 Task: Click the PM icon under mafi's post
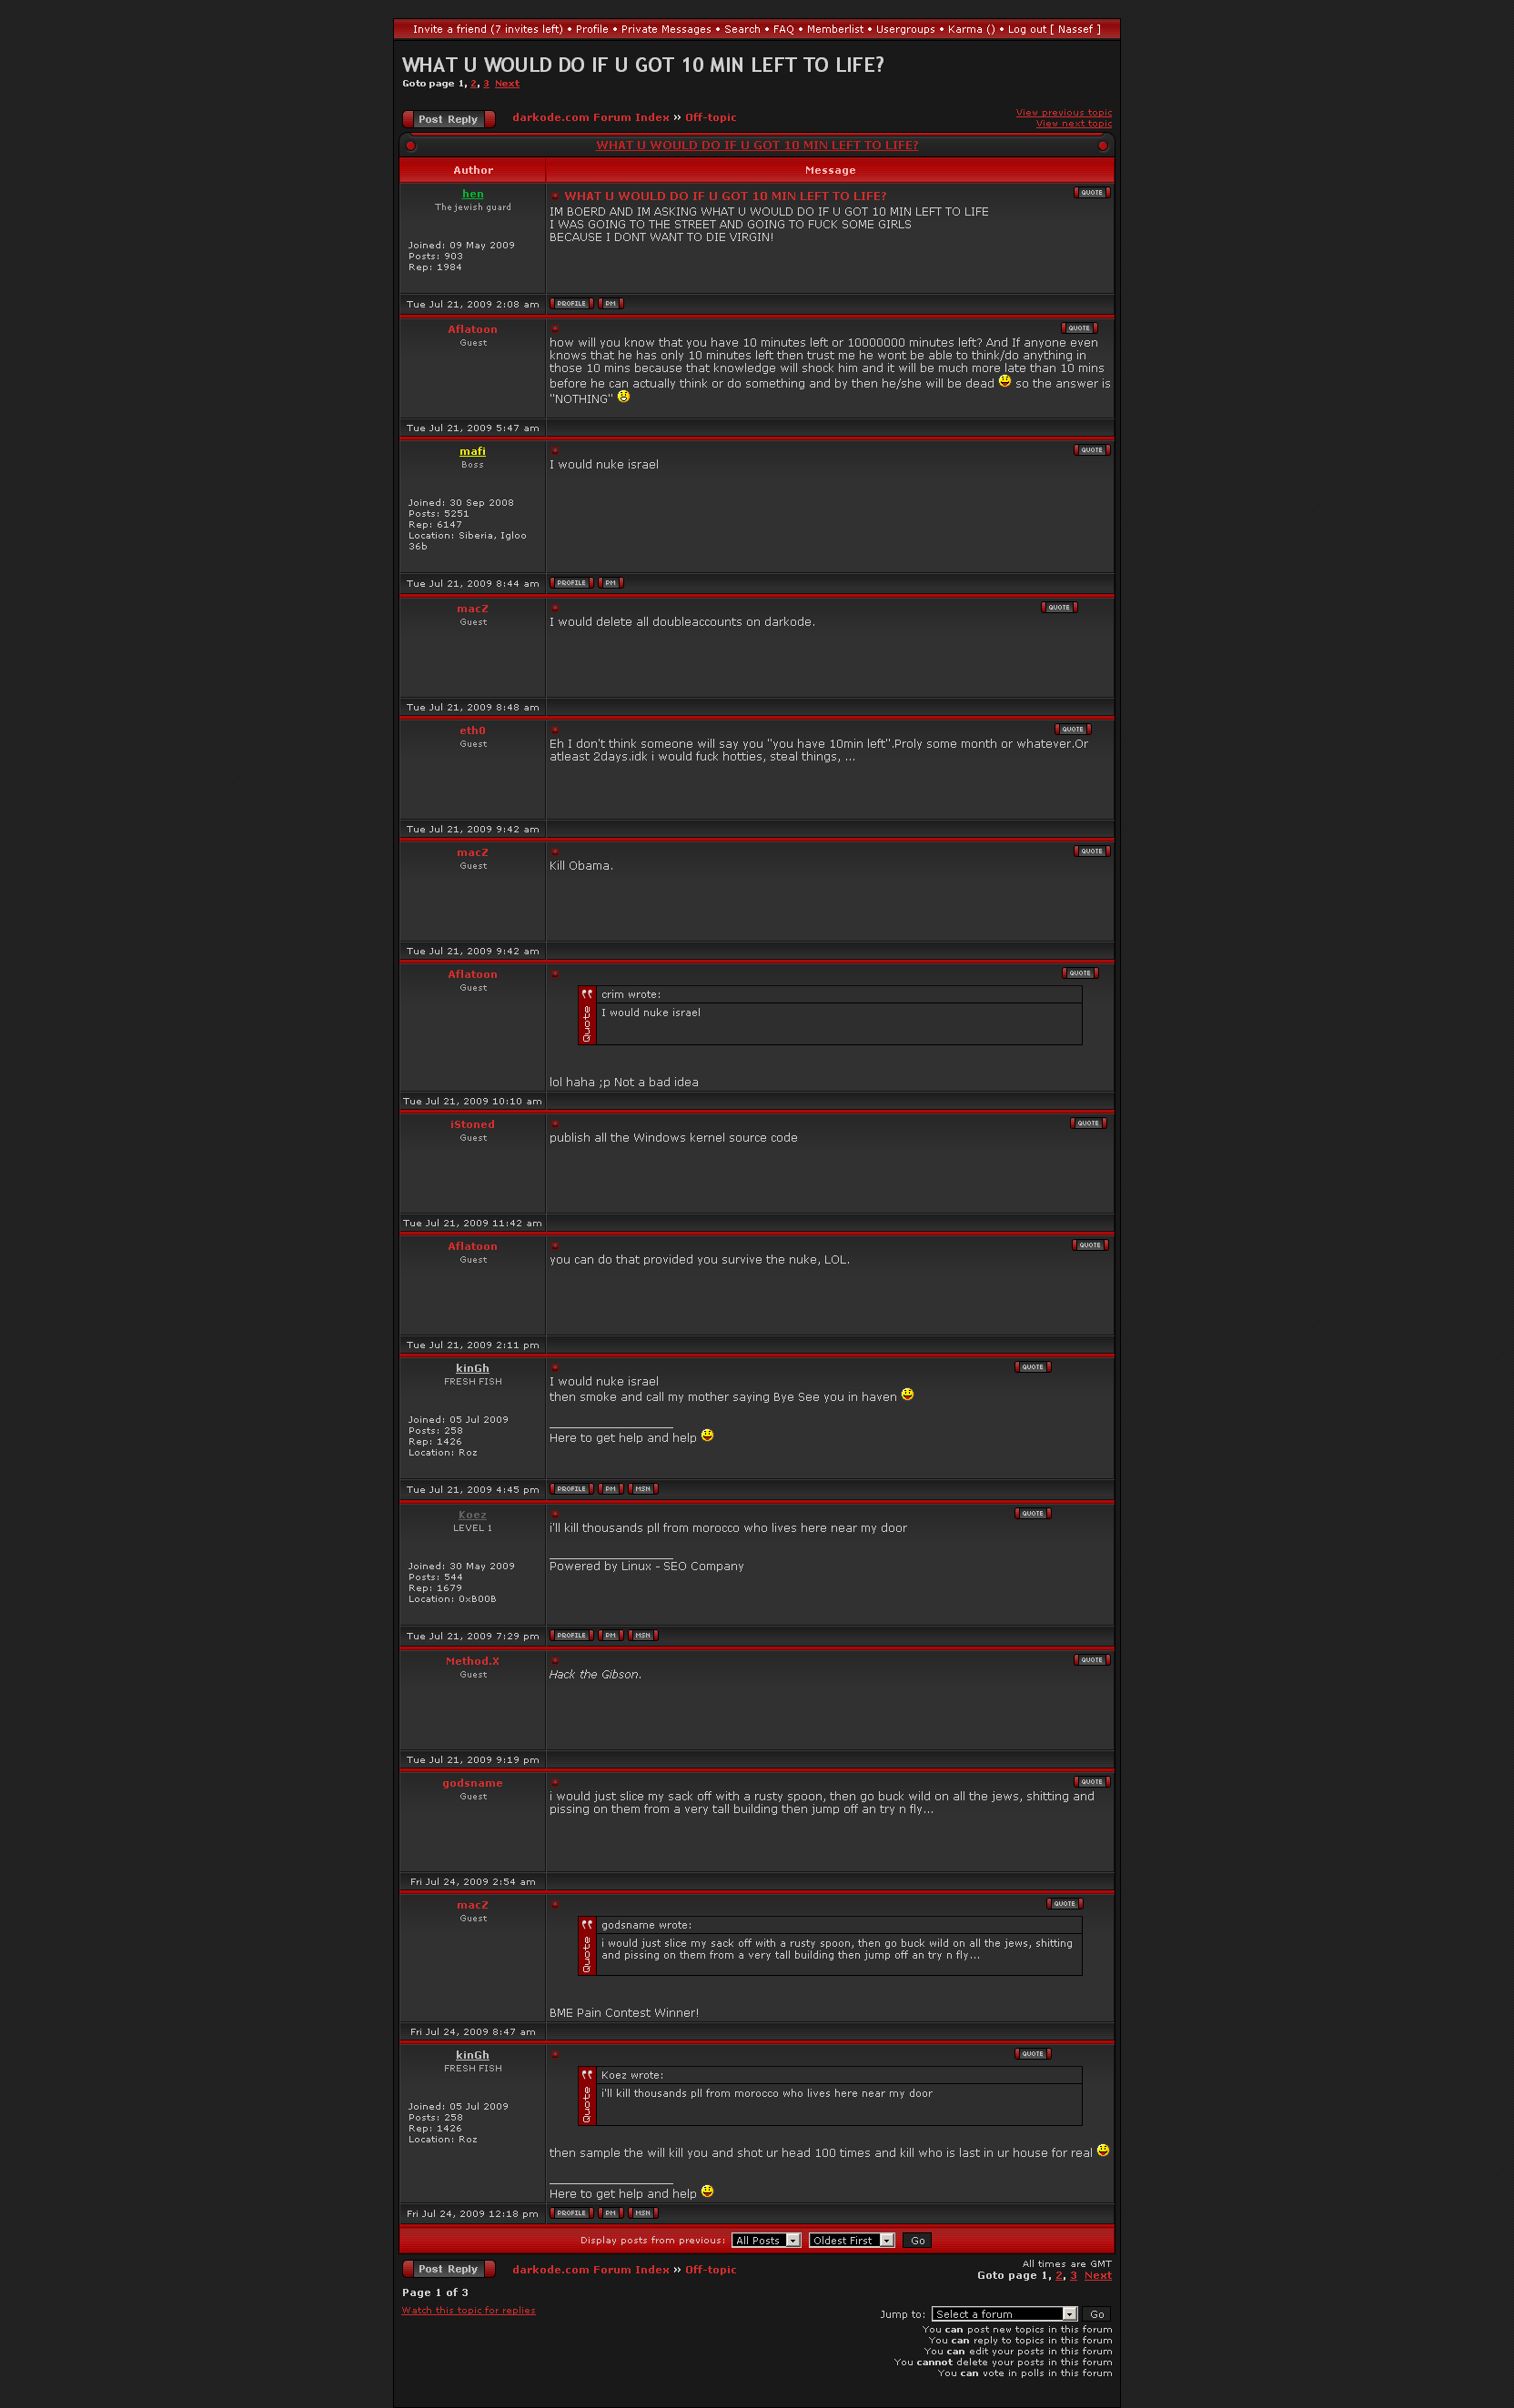(x=610, y=583)
